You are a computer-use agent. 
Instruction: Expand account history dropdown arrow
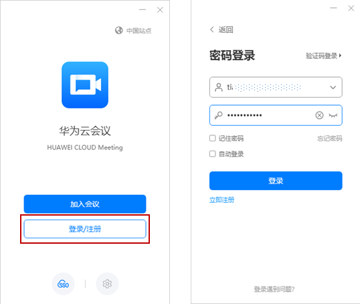333,87
